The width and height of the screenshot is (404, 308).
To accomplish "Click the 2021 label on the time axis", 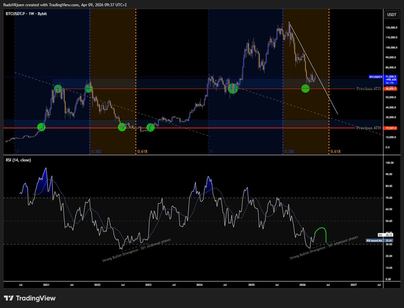I will [46, 285].
